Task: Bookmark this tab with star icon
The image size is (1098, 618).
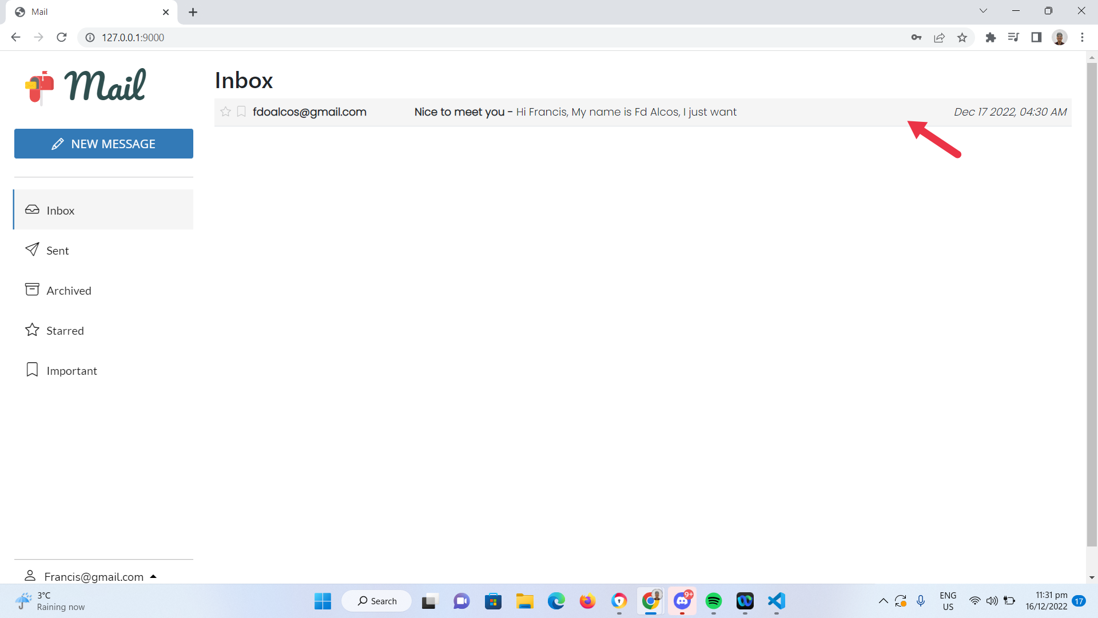Action: click(x=962, y=37)
